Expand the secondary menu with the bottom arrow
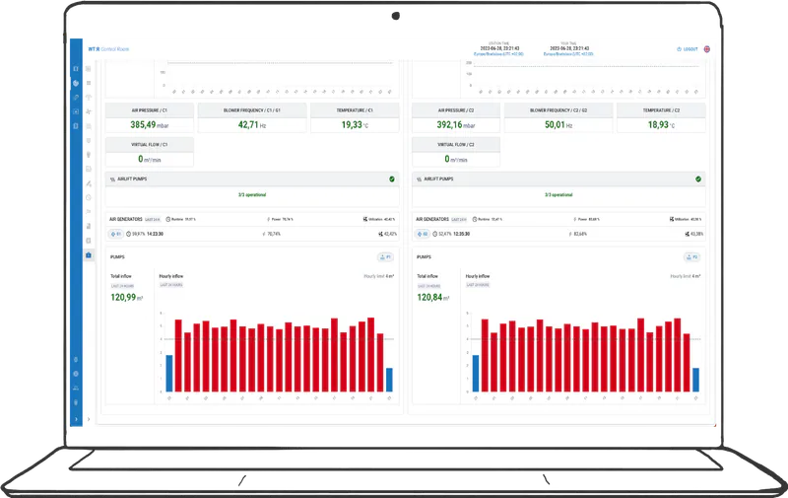This screenshot has width=788, height=498. tap(89, 419)
